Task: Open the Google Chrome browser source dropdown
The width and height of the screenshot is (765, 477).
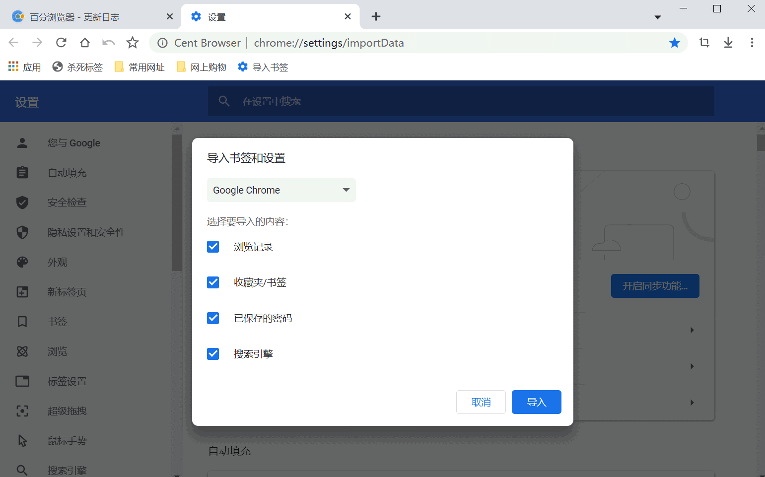Action: click(x=281, y=190)
